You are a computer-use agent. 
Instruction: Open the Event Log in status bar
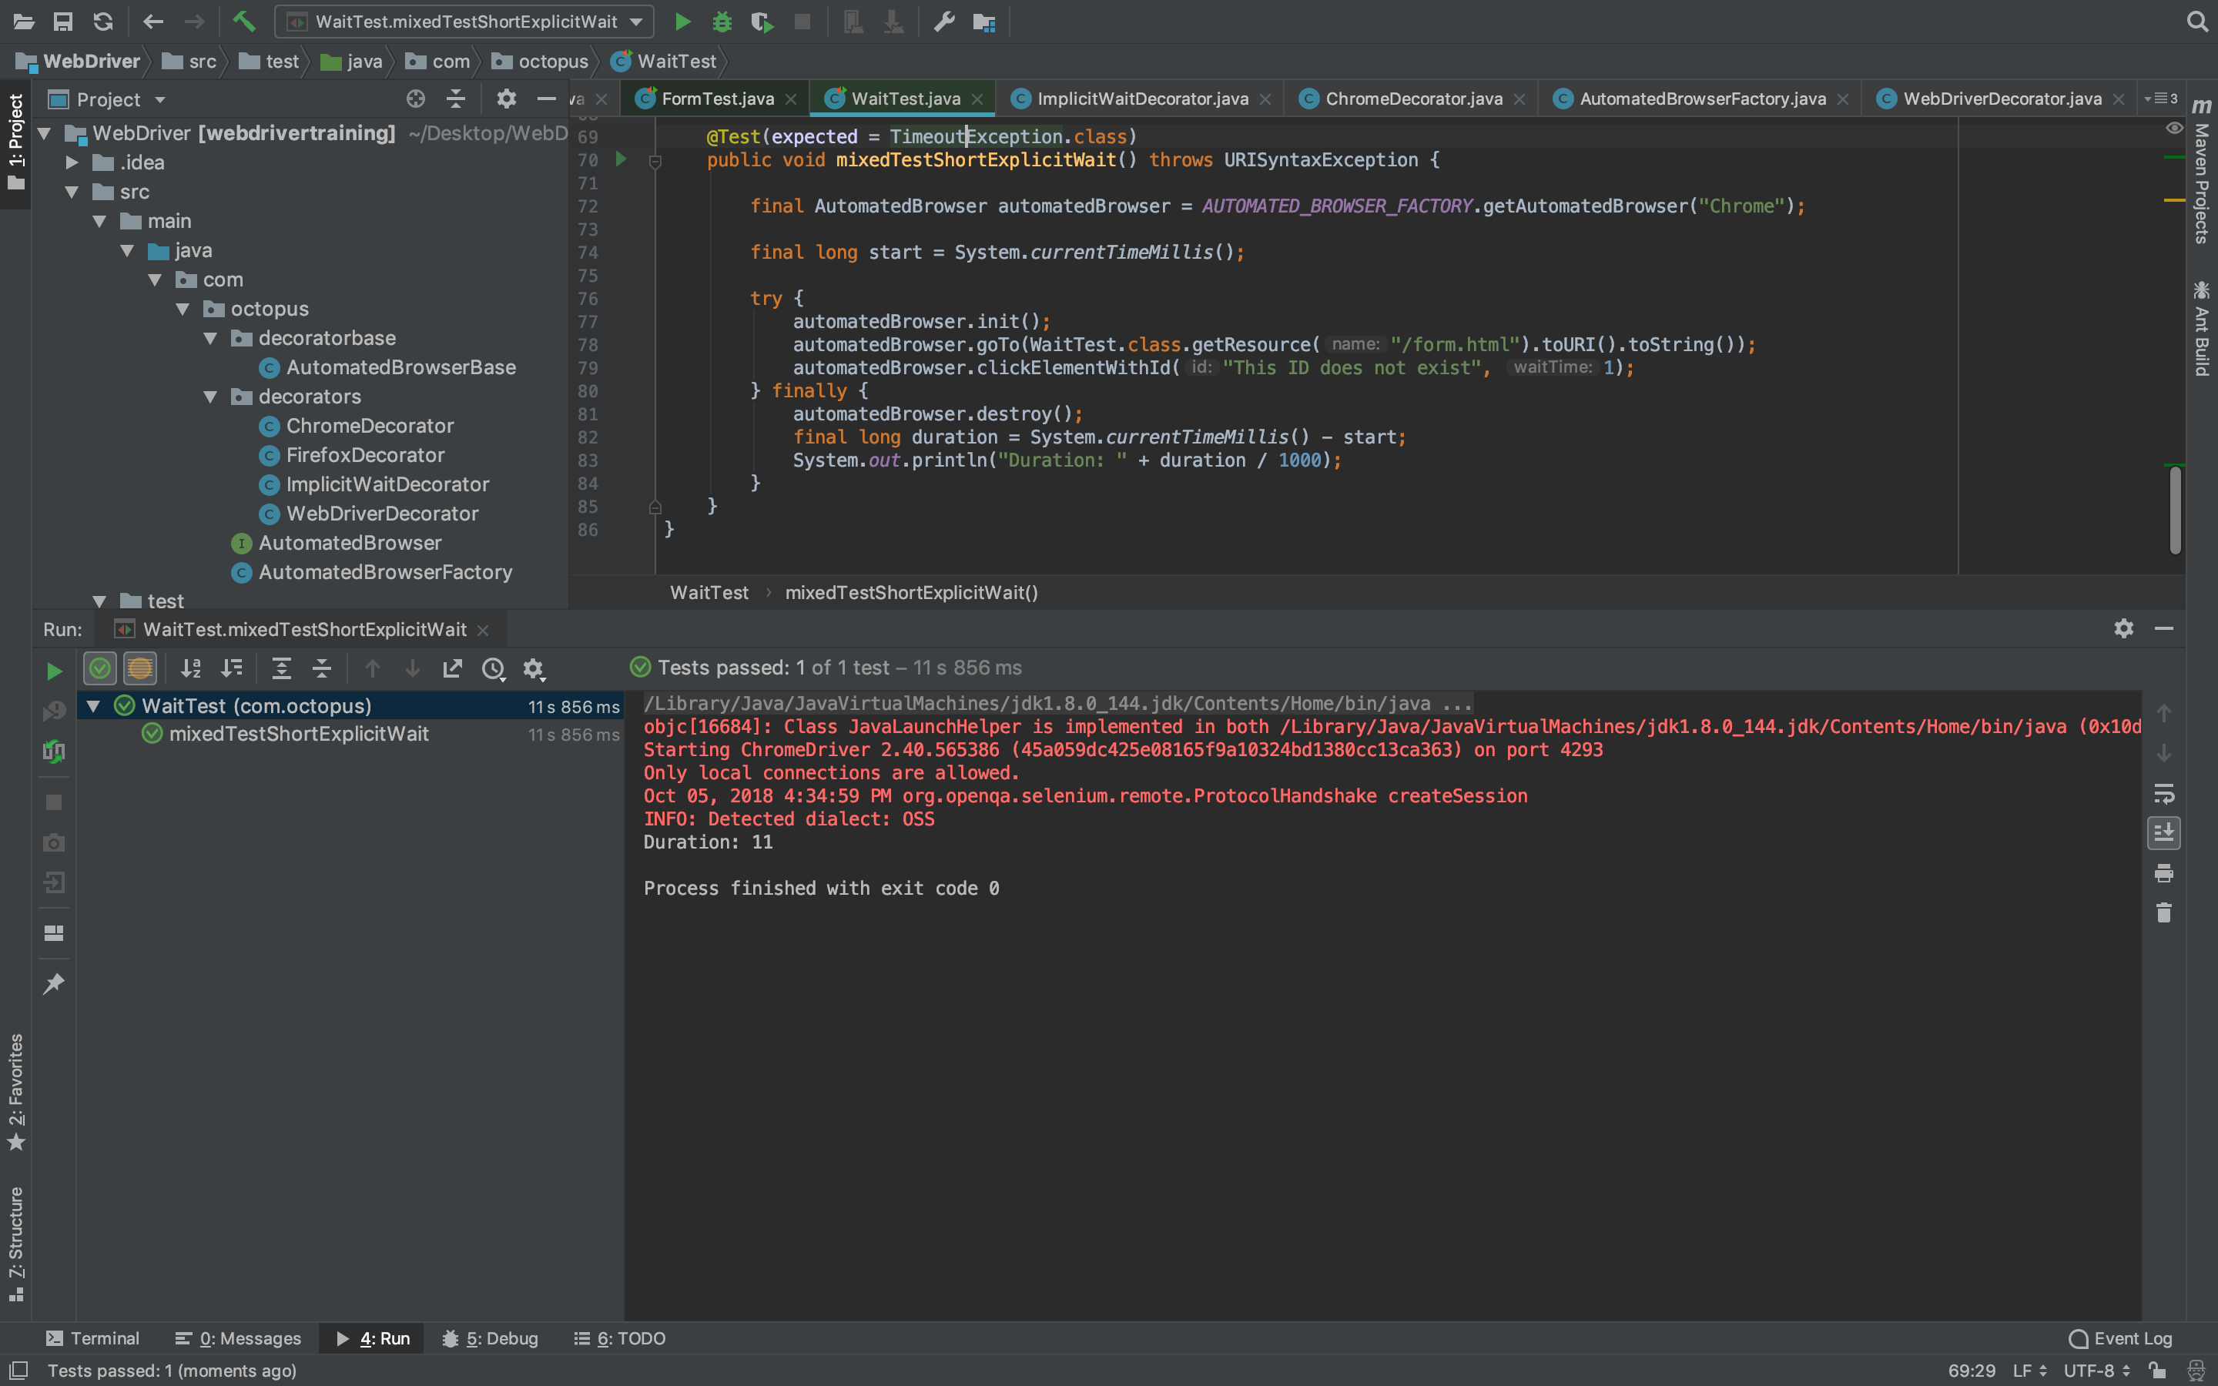point(2120,1338)
